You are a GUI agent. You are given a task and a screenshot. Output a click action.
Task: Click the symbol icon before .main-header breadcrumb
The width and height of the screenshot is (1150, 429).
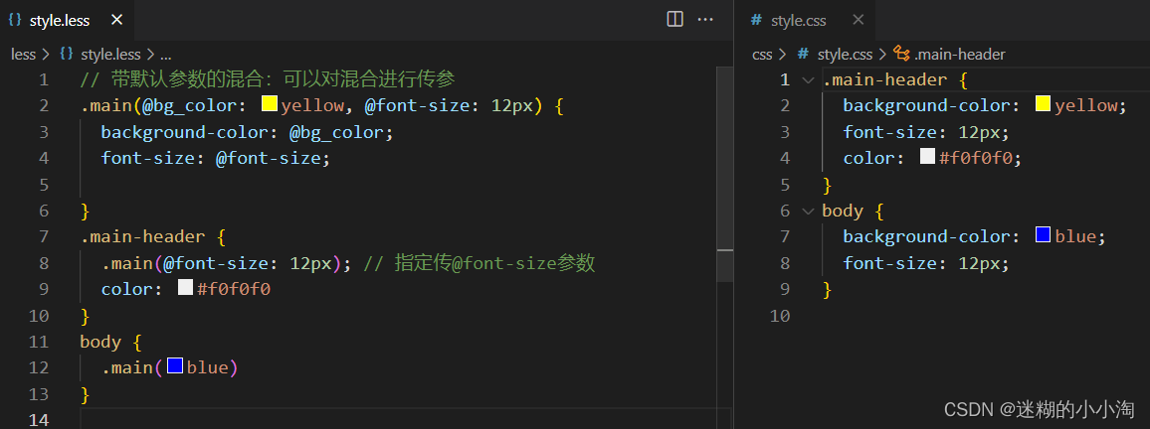pyautogui.click(x=902, y=55)
